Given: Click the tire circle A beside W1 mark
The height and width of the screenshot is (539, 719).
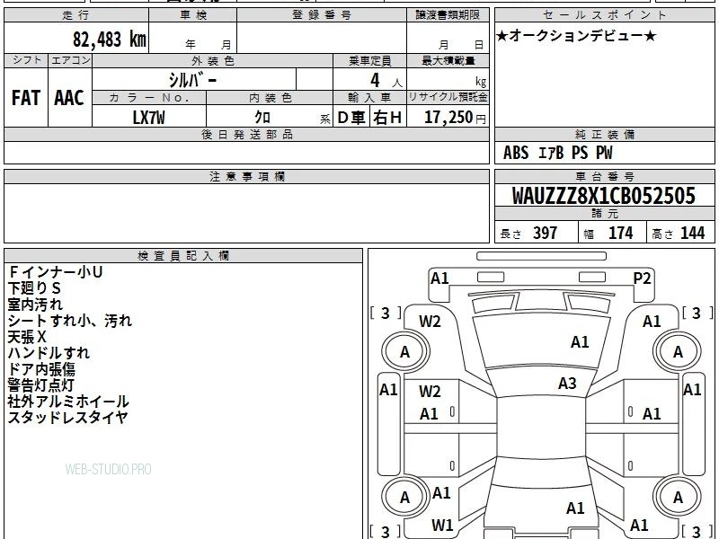Looking at the screenshot, I should [404, 497].
